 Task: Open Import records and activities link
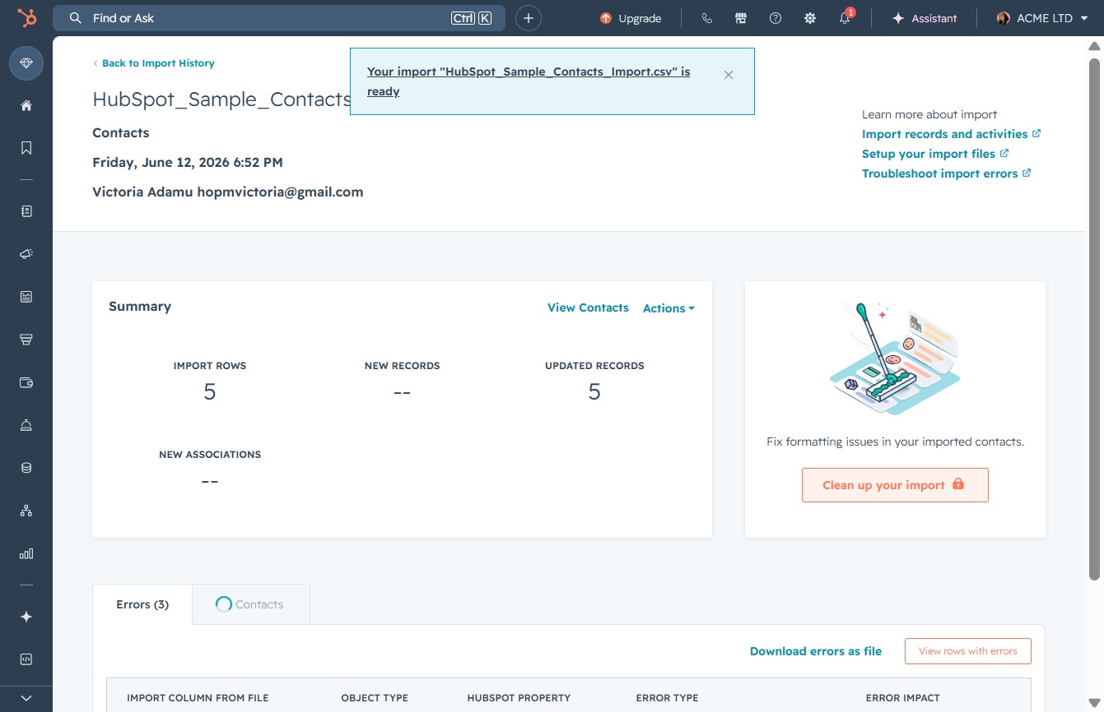pyautogui.click(x=951, y=134)
